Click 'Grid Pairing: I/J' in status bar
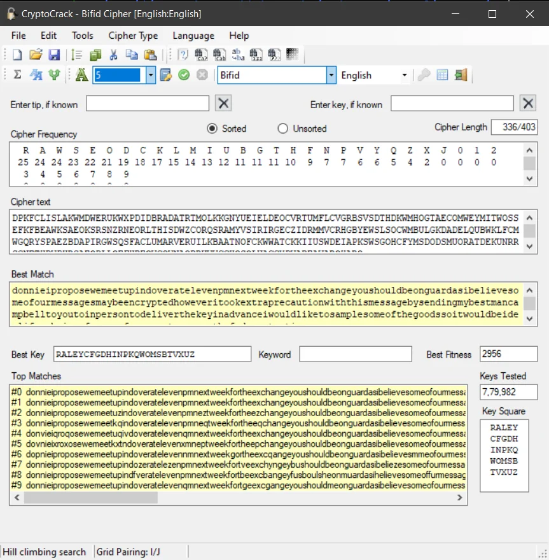Viewport: 549px width, 560px height. coord(128,552)
